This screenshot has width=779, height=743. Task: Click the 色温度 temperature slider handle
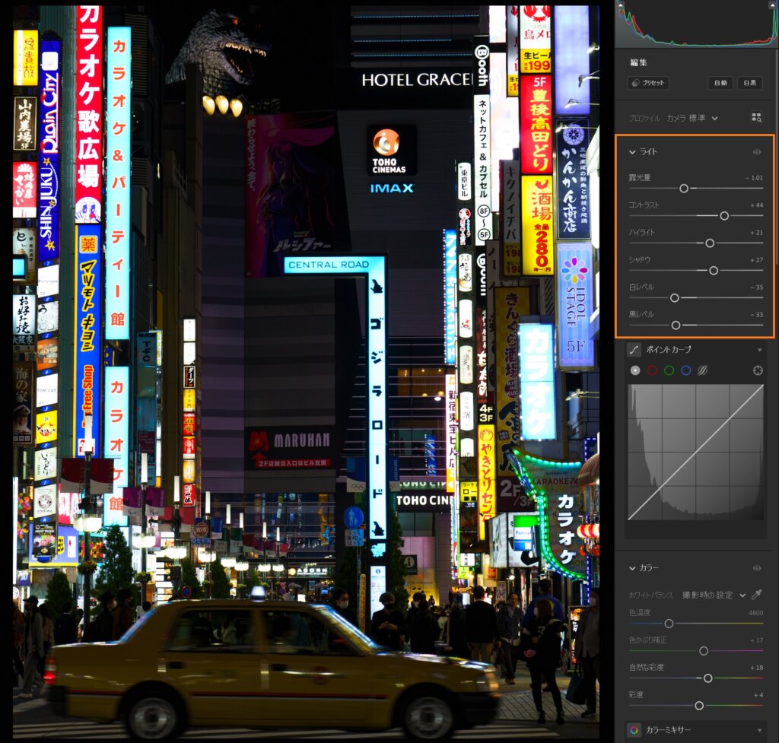[669, 624]
